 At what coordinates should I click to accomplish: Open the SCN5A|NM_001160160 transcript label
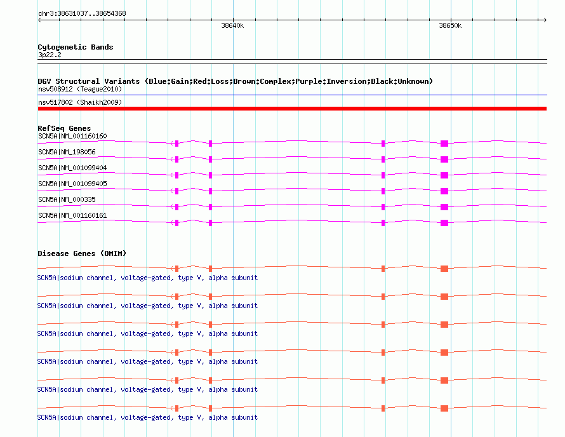coord(72,136)
